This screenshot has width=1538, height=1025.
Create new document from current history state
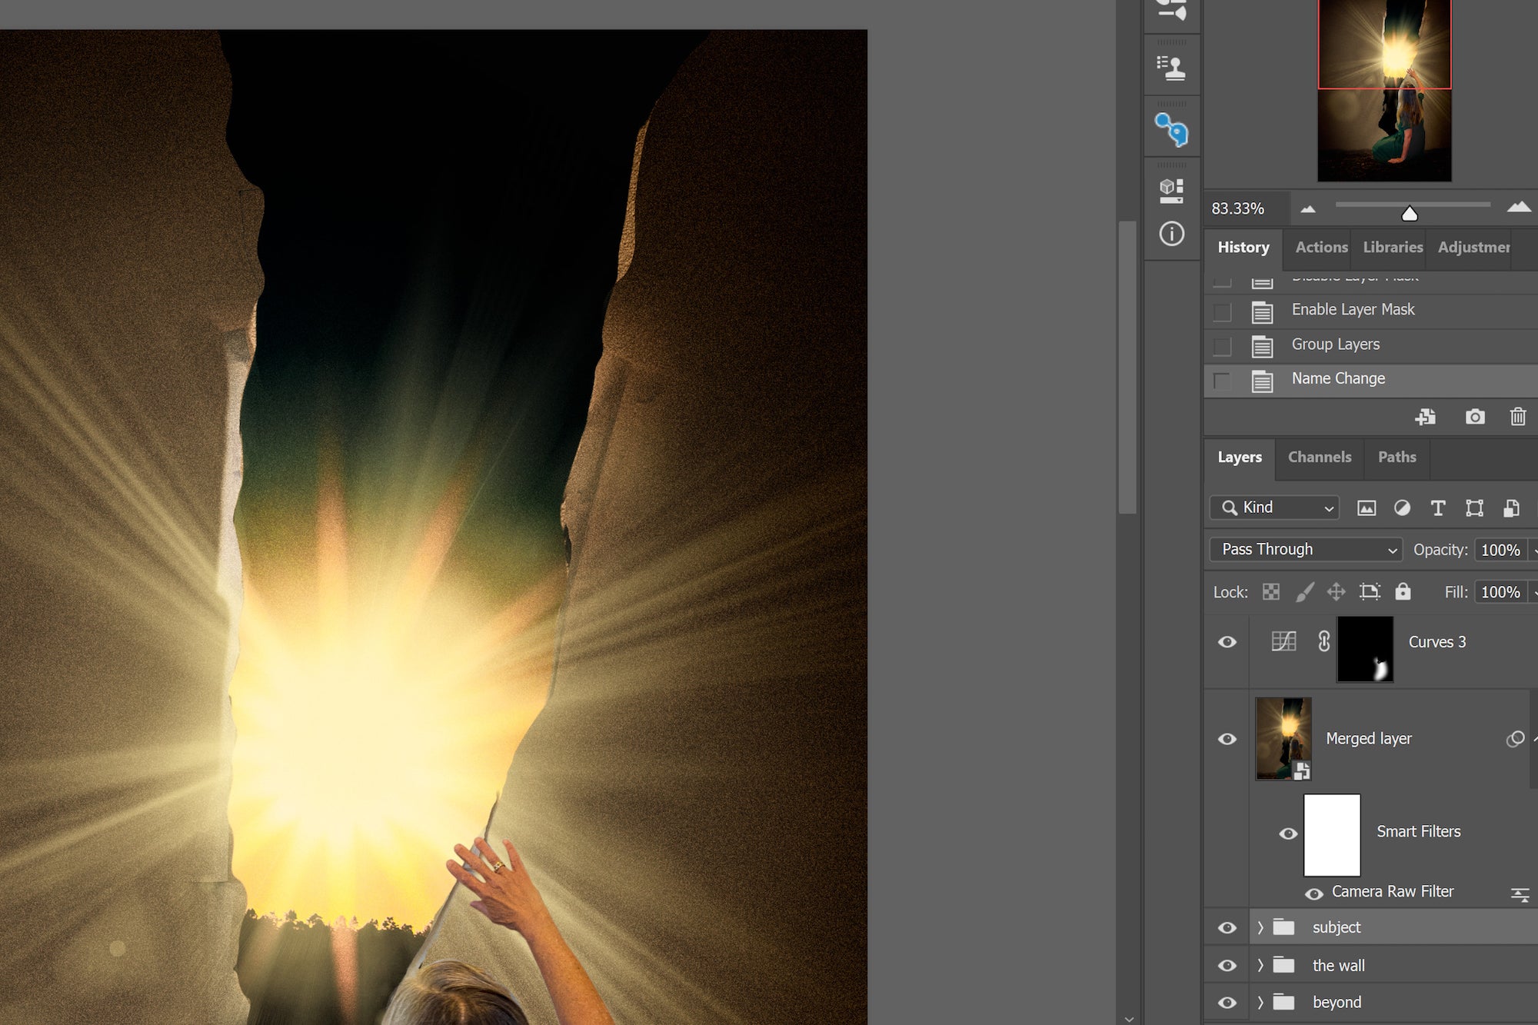pyautogui.click(x=1425, y=417)
